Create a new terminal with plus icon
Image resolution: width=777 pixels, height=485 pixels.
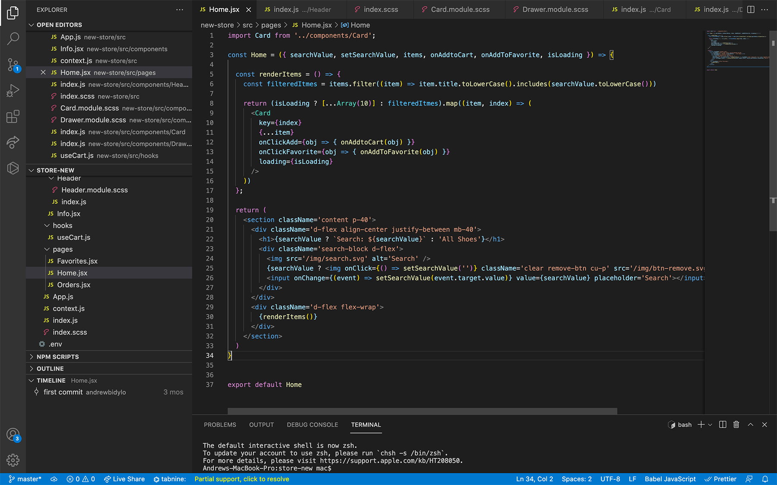click(x=701, y=425)
